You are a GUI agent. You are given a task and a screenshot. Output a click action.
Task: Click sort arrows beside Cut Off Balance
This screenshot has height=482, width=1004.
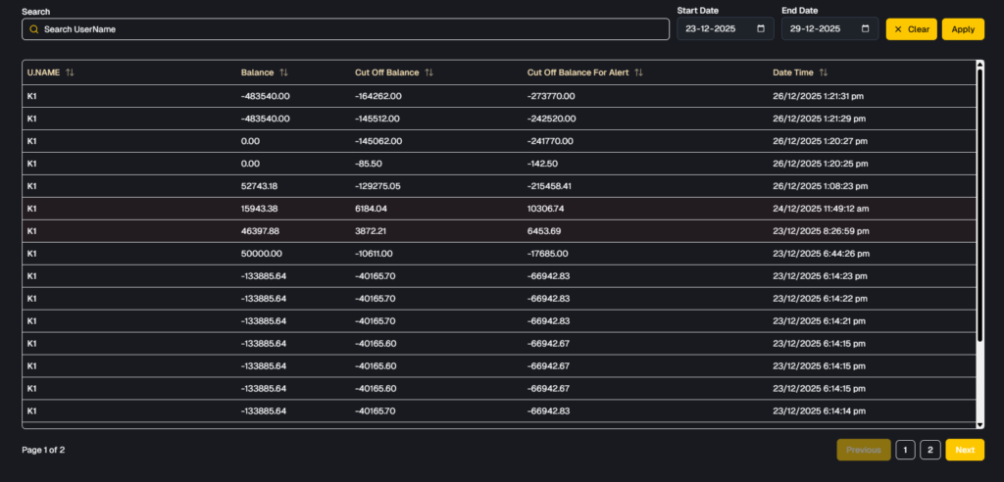click(428, 72)
